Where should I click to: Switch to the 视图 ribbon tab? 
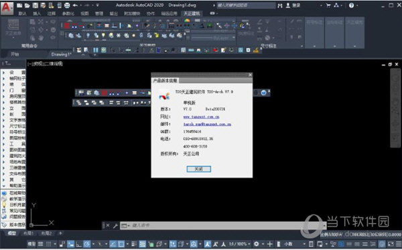pyautogui.click(x=84, y=13)
